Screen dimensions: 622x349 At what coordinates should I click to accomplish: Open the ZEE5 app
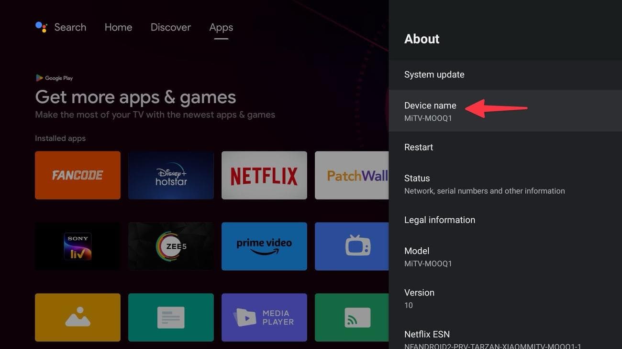click(x=171, y=246)
